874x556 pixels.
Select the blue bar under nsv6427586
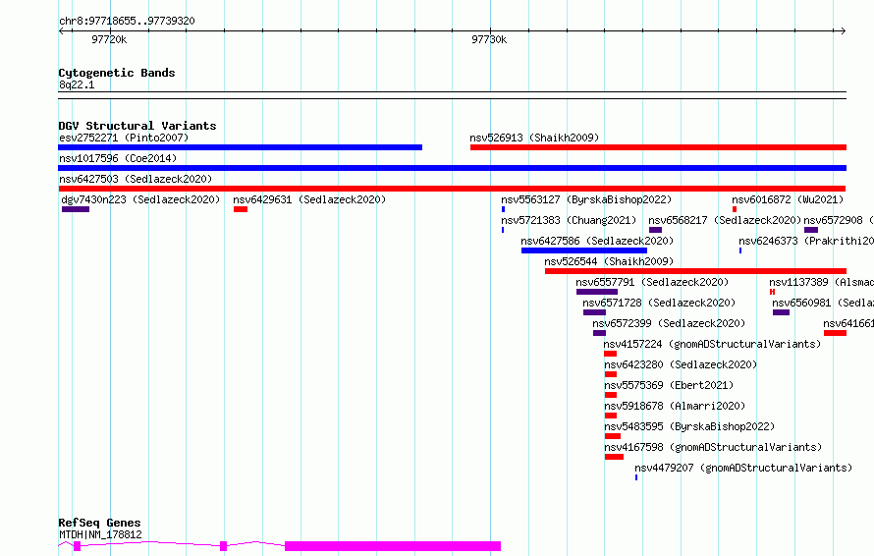[x=584, y=250]
